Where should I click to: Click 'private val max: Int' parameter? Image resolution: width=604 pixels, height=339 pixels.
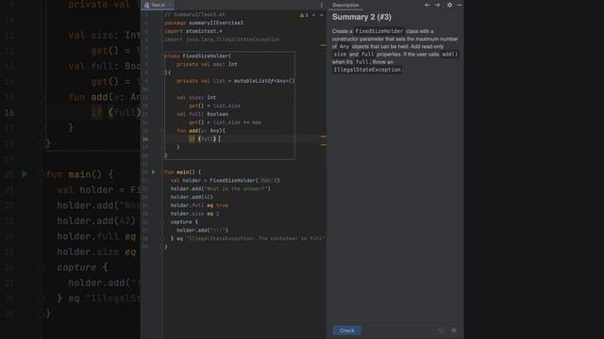(x=207, y=64)
